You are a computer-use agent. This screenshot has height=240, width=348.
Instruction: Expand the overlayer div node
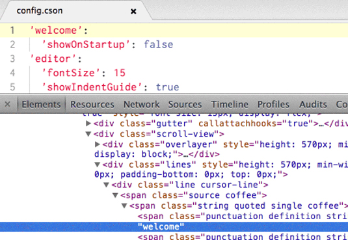click(x=97, y=144)
